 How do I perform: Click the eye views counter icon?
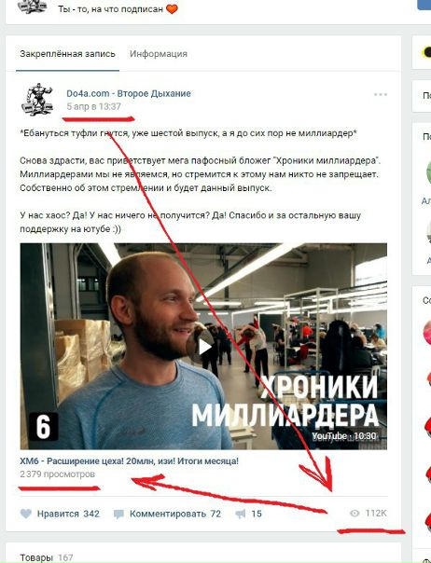(355, 513)
